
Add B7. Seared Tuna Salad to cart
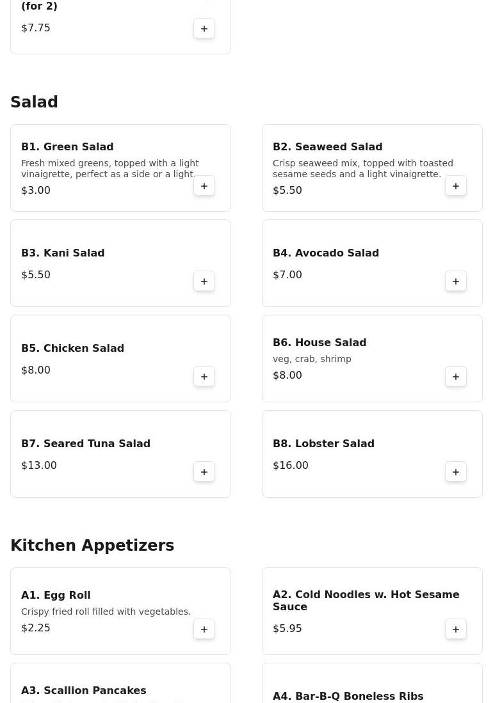(x=204, y=472)
